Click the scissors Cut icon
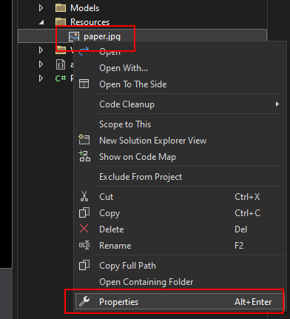 [84, 197]
